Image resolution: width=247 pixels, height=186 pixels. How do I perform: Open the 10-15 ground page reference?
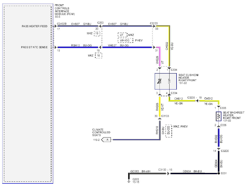pos(136,182)
